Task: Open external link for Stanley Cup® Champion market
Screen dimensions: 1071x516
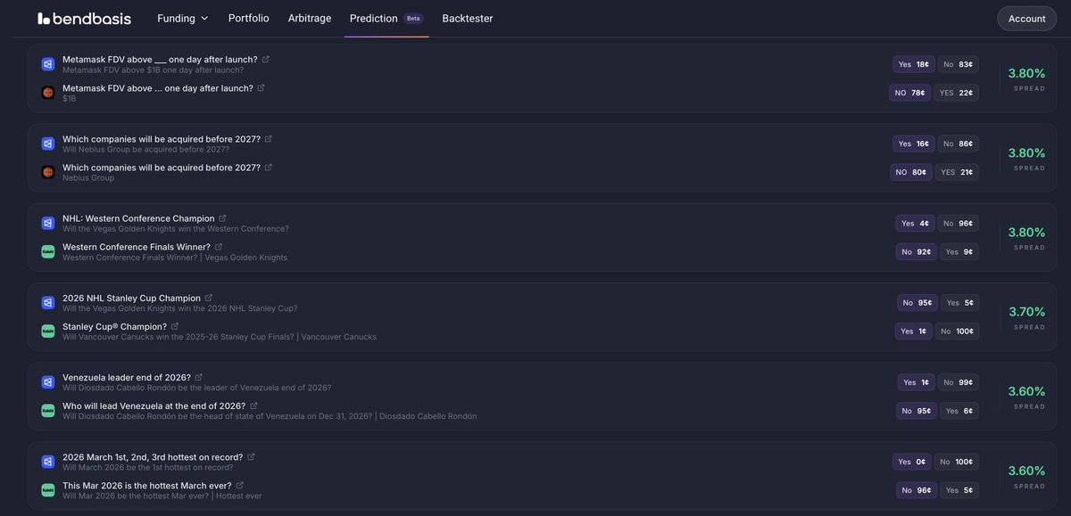Action: pos(175,326)
